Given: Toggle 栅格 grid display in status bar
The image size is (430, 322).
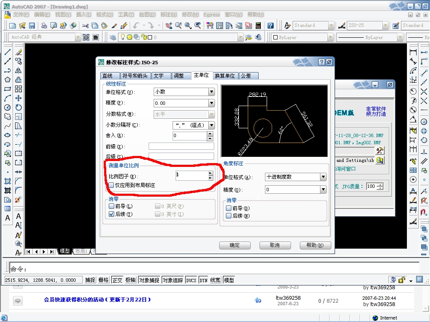Looking at the screenshot, I should (x=103, y=280).
